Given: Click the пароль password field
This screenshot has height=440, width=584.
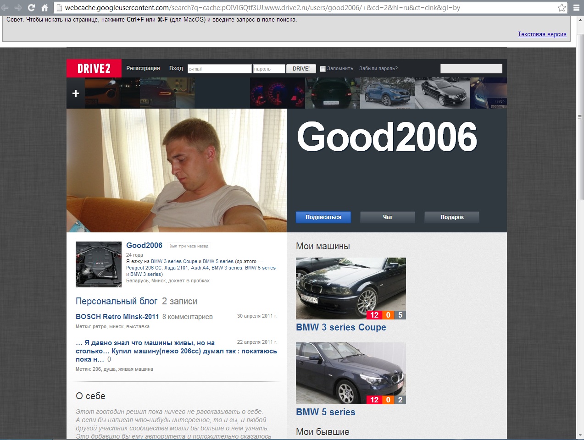Looking at the screenshot, I should tap(269, 69).
